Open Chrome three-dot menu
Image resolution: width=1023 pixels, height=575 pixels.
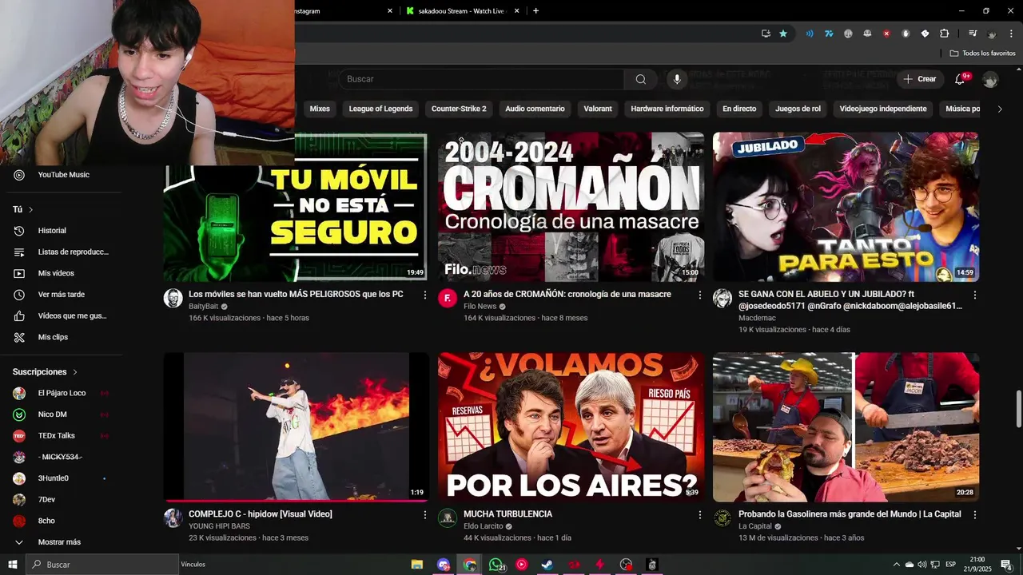1010,34
